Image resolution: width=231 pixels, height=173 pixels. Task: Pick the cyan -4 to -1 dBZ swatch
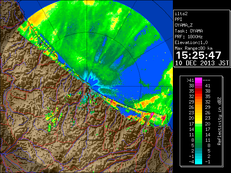(x=199, y=161)
